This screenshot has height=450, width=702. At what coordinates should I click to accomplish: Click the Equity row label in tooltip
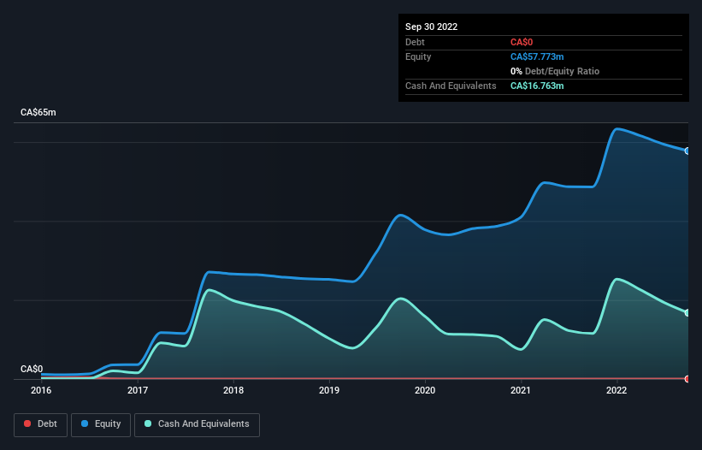[x=418, y=56]
